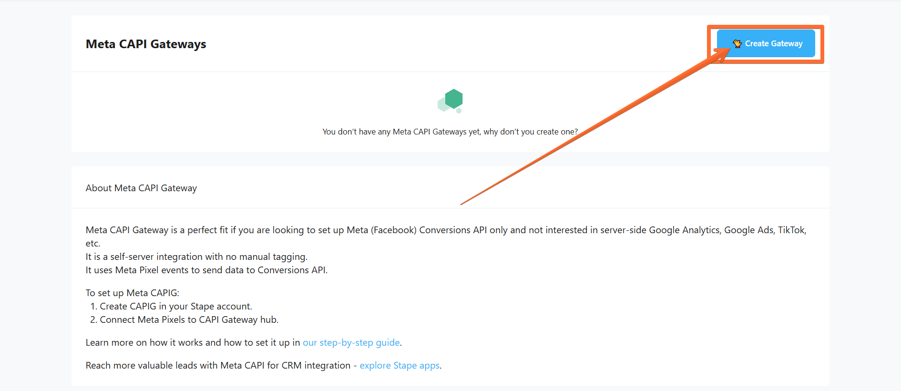
Task: Click the self-server integration sentence
Action: point(196,257)
